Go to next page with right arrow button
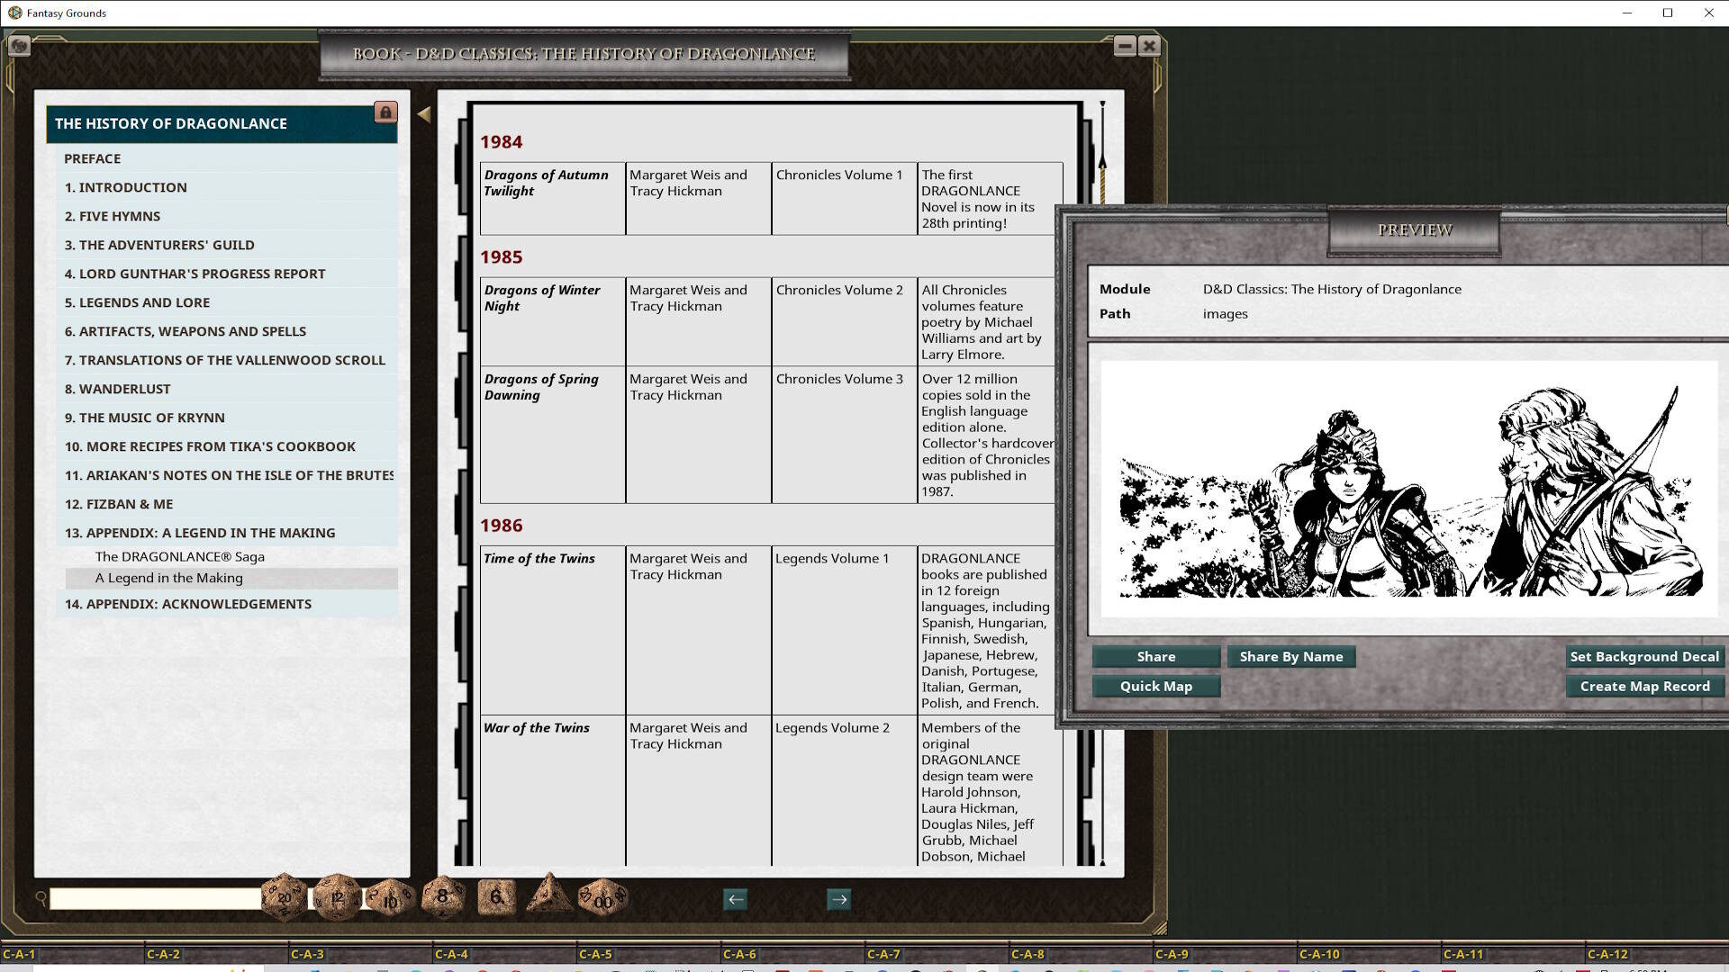The image size is (1729, 972). pyautogui.click(x=839, y=899)
